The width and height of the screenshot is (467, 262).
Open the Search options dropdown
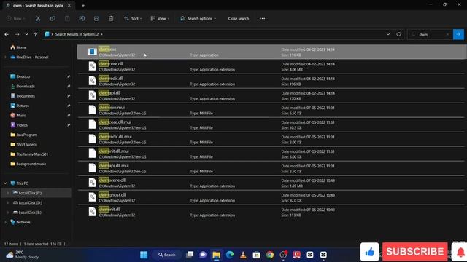click(x=198, y=18)
